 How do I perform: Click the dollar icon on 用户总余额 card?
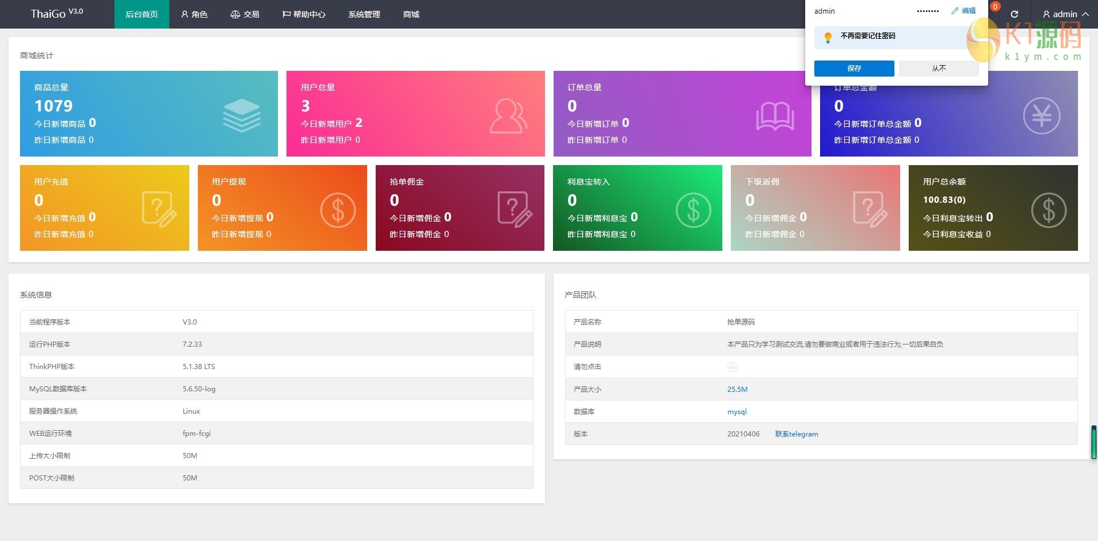[x=1048, y=210]
